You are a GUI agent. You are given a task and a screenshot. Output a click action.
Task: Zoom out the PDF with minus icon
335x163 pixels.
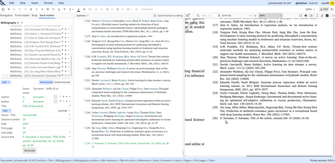[x=250, y=16]
